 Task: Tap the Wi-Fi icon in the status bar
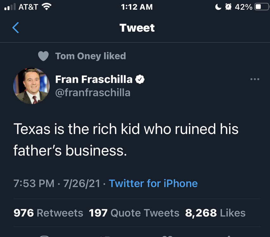[47, 7]
